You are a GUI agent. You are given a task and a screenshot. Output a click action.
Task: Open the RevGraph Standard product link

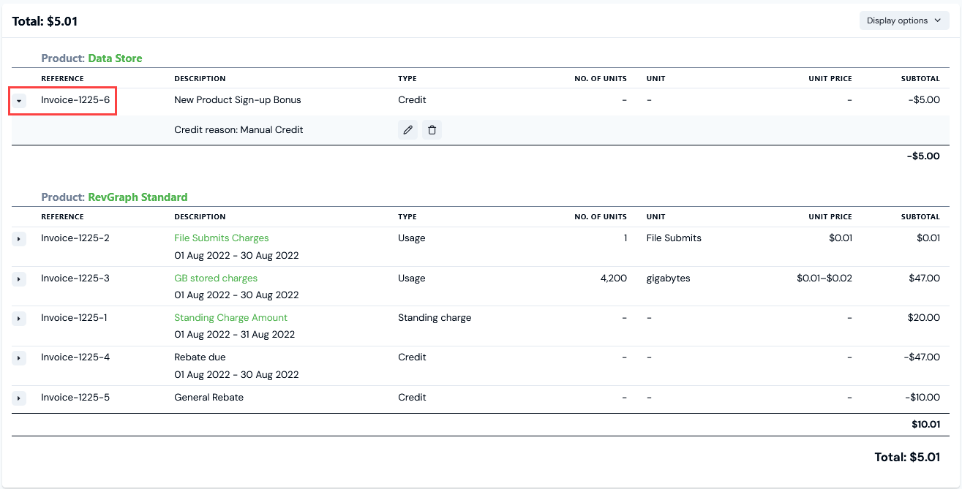point(138,197)
